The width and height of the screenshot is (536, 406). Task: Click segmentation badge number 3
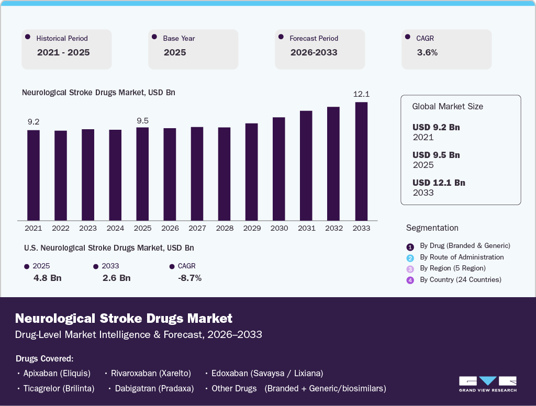(x=410, y=269)
